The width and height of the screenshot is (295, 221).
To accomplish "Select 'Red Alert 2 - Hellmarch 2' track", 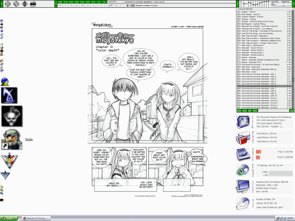I will click(264, 45).
